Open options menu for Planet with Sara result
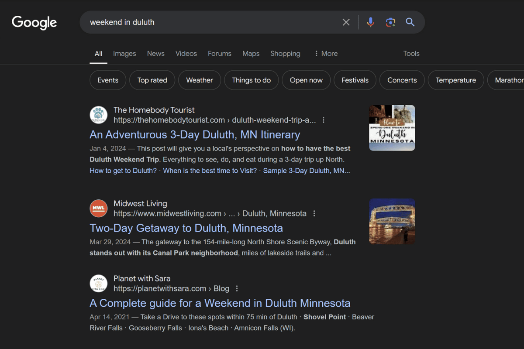Image resolution: width=524 pixels, height=349 pixels. [237, 288]
